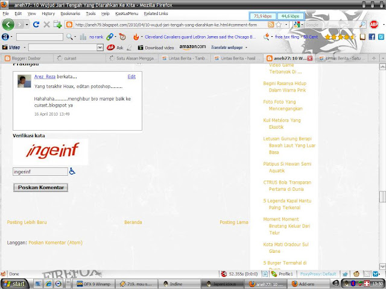Click the Cleveland Cavaliers news headline link
This screenshot has height=289, width=386.
(200, 37)
